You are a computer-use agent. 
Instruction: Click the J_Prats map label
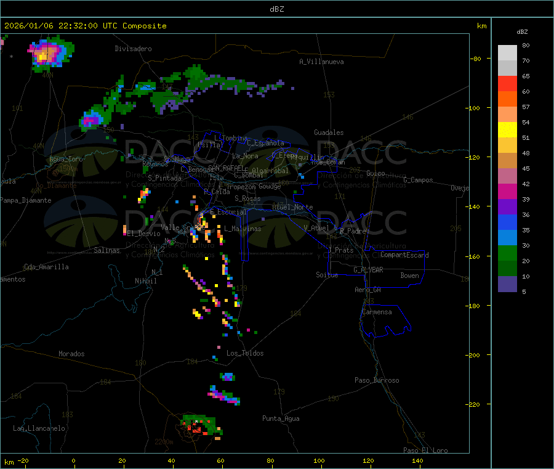[x=341, y=250]
